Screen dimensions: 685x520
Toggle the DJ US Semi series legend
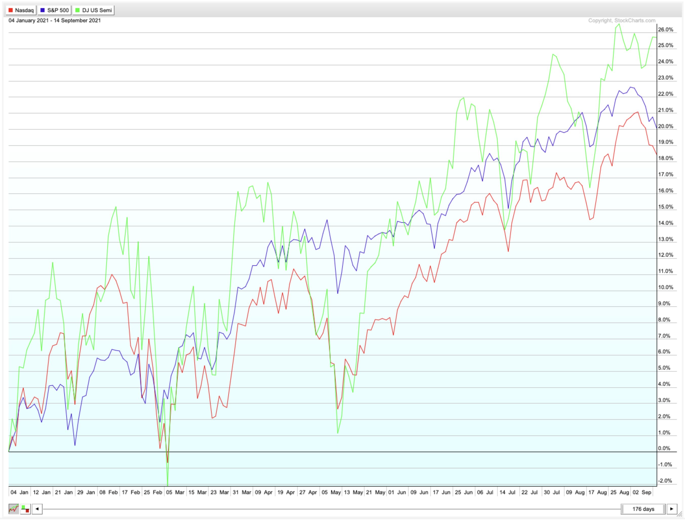click(x=93, y=10)
